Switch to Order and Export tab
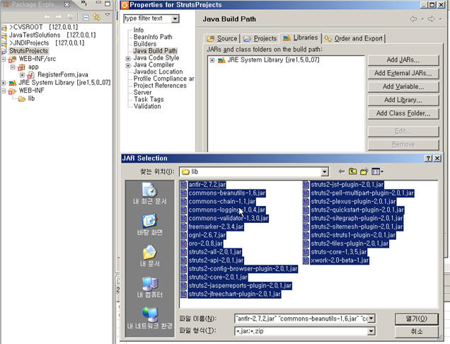The height and width of the screenshot is (344, 450). pos(354,38)
